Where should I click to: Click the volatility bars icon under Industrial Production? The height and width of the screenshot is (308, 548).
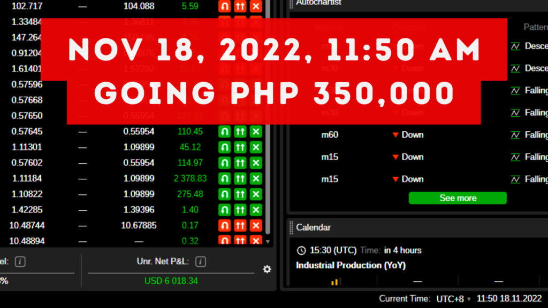pos(336,281)
